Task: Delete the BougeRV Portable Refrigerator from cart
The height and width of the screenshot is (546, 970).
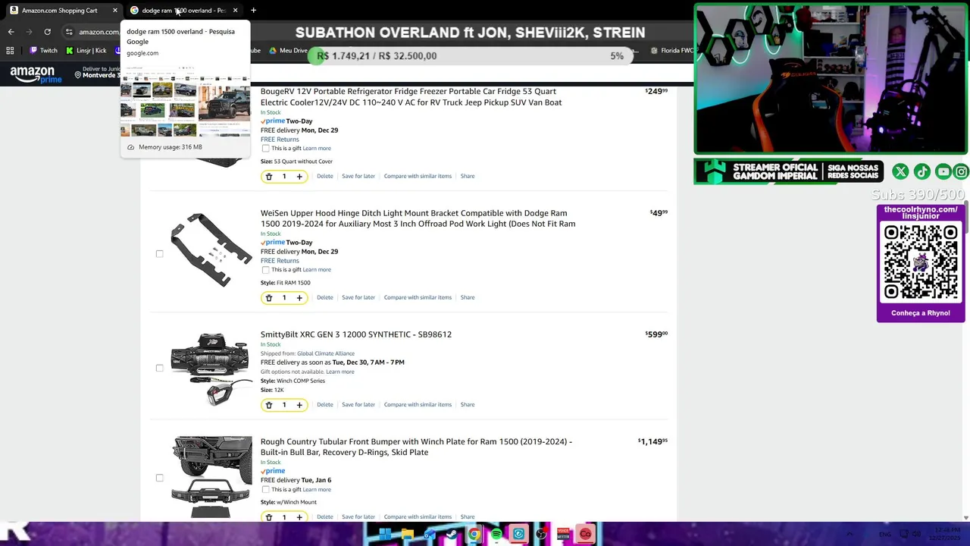Action: (324, 176)
